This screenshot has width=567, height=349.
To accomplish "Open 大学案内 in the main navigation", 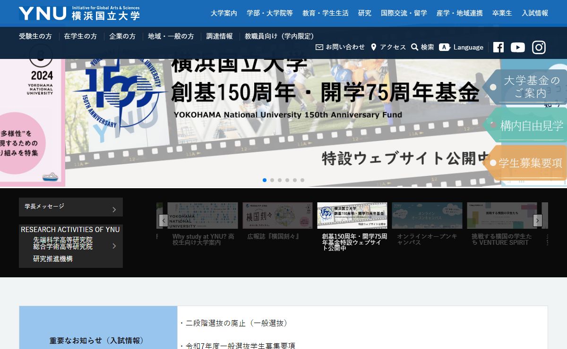I will pos(224,13).
